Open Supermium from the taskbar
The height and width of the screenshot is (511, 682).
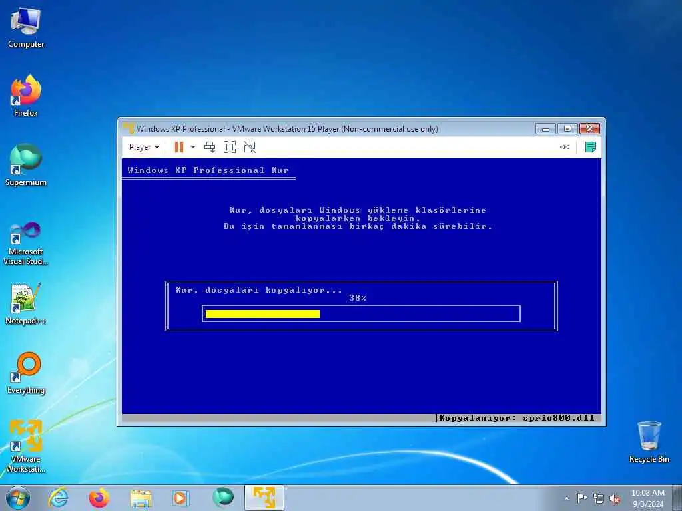(222, 498)
